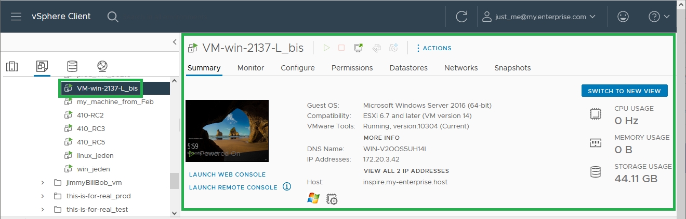Open the Snapshots tab

[x=512, y=68]
